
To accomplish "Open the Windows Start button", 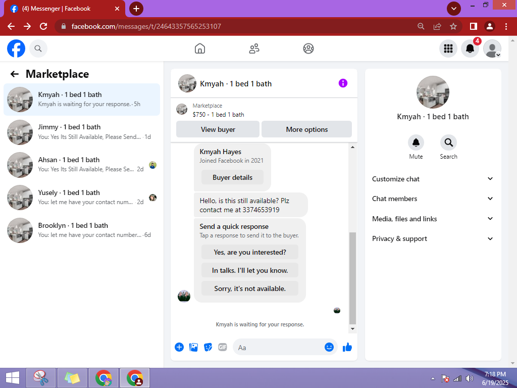I will click(13, 378).
